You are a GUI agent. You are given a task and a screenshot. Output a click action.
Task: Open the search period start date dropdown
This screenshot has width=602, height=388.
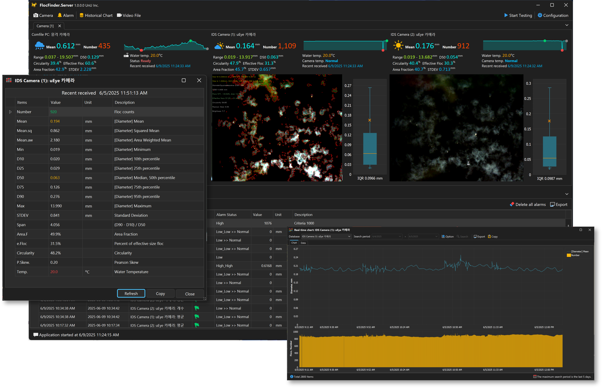[400, 236]
